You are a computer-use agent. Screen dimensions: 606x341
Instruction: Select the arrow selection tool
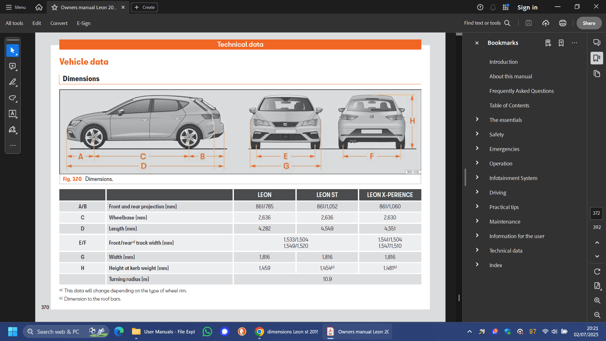tap(13, 51)
